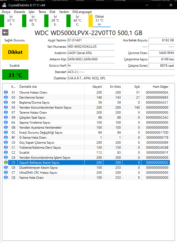Click status orb for Devirlenme Süresi
Viewport: 177px width, 243px height.
6,97
